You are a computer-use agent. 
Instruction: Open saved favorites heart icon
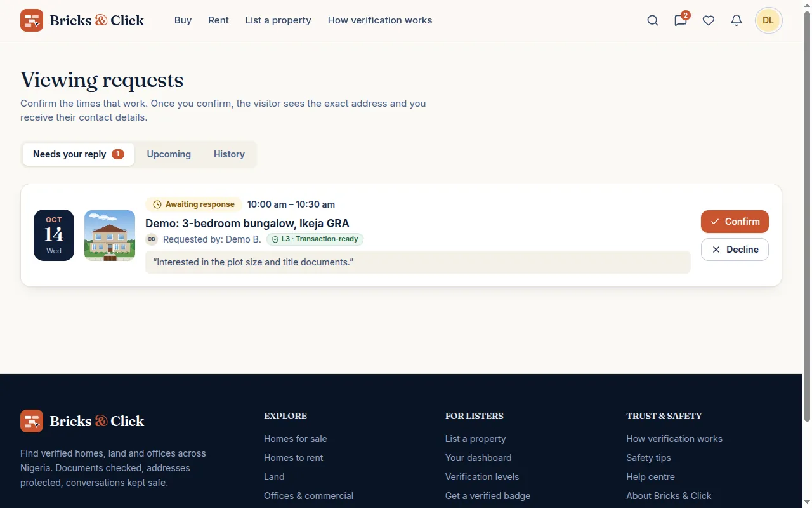(709, 20)
